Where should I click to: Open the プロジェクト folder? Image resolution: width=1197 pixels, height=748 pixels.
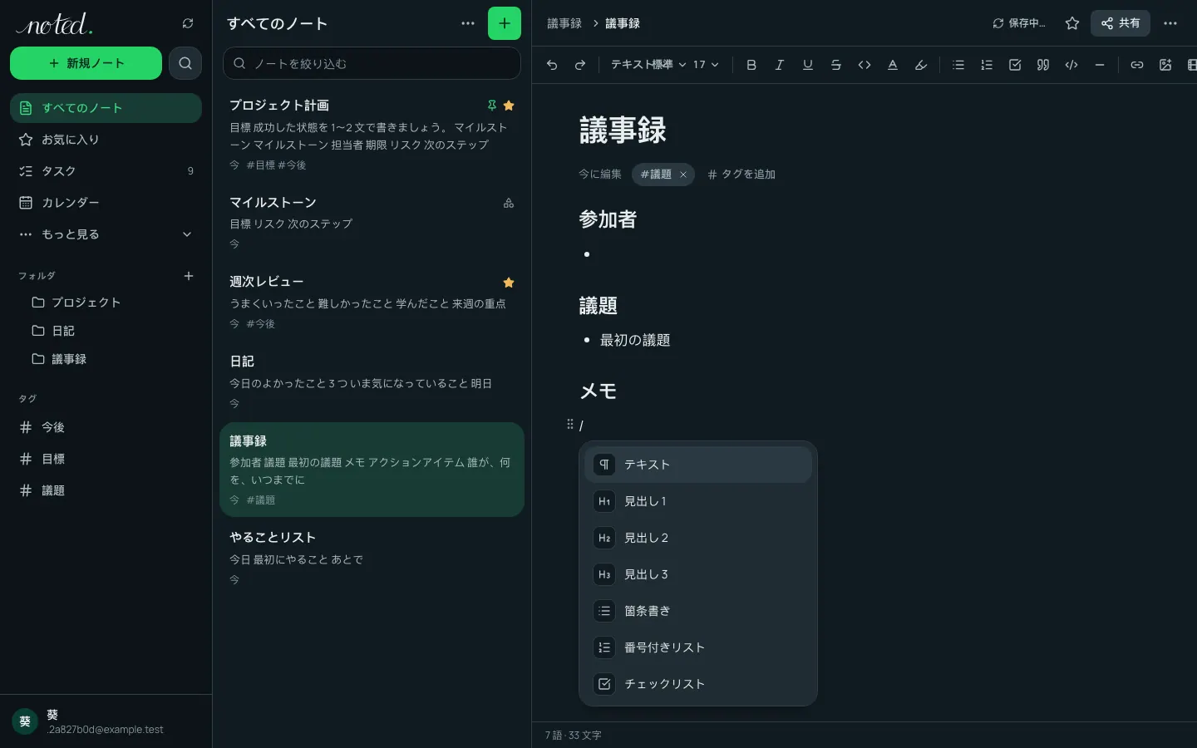pyautogui.click(x=112, y=303)
